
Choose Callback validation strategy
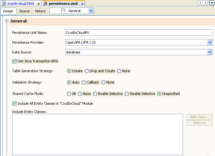coord(84,83)
